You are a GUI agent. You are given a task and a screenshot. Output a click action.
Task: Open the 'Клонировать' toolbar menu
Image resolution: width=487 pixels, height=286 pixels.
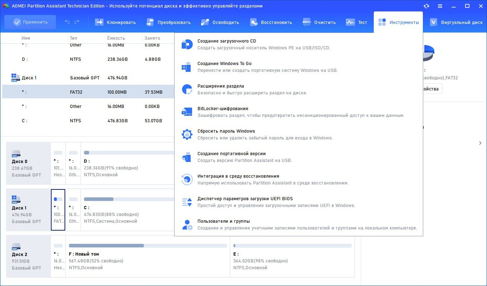tap(115, 22)
